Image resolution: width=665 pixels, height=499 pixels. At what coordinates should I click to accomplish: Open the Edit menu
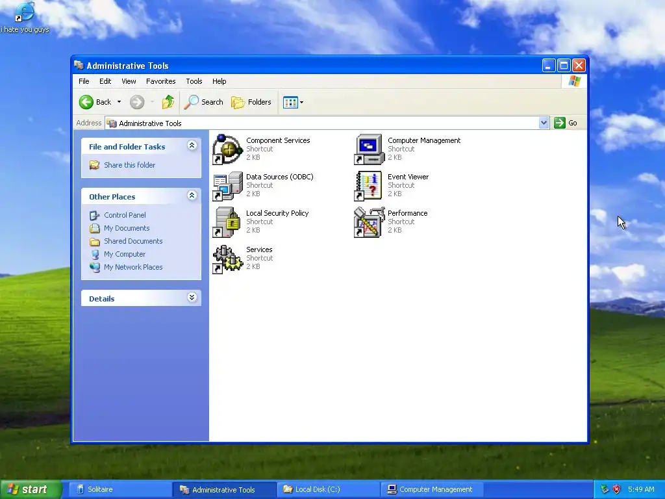pyautogui.click(x=105, y=81)
